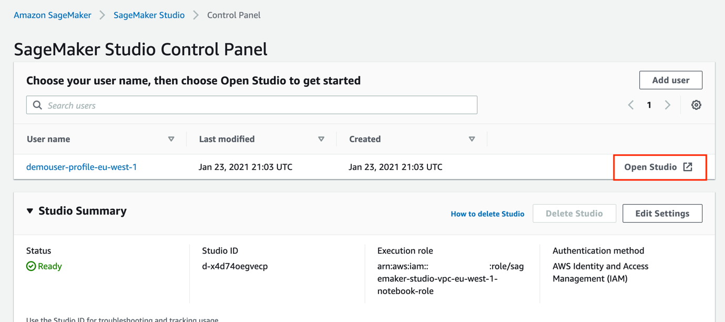Click into the Search users field
This screenshot has width=725, height=322.
click(258, 105)
